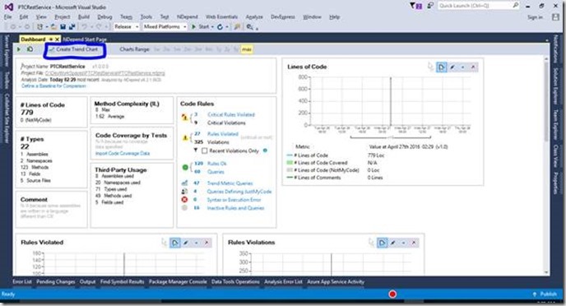The width and height of the screenshot is (566, 306).
Task: Remove the Rules Violations chart with the X icon
Action: [414, 243]
